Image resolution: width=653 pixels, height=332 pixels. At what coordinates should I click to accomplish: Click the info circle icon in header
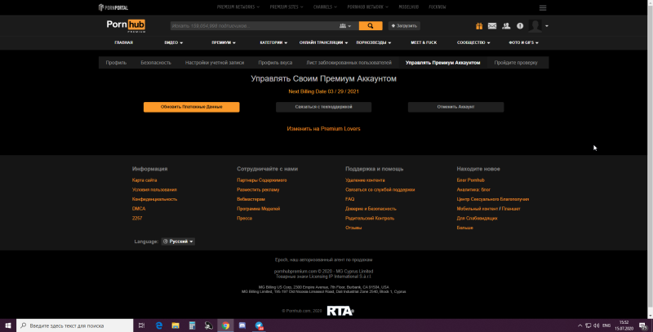[x=519, y=26]
